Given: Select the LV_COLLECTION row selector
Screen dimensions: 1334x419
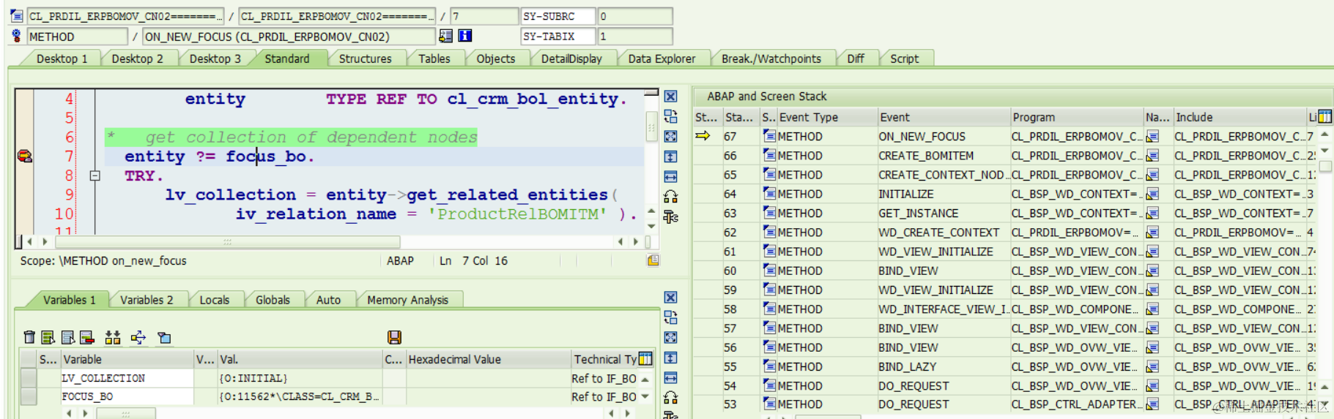Looking at the screenshot, I should point(29,378).
